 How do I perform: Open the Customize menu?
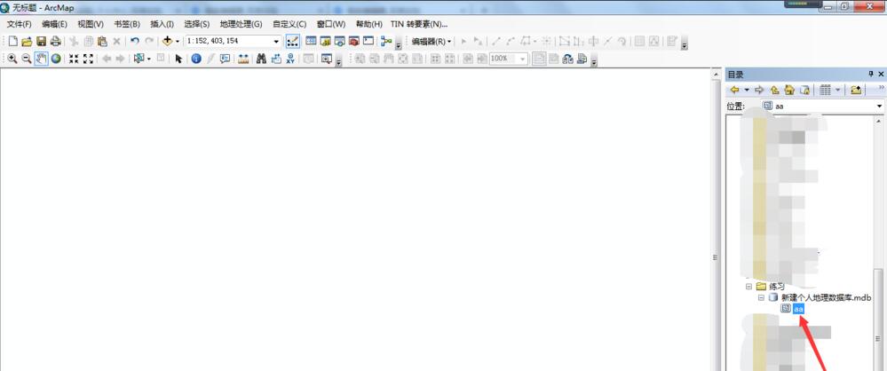pos(289,24)
